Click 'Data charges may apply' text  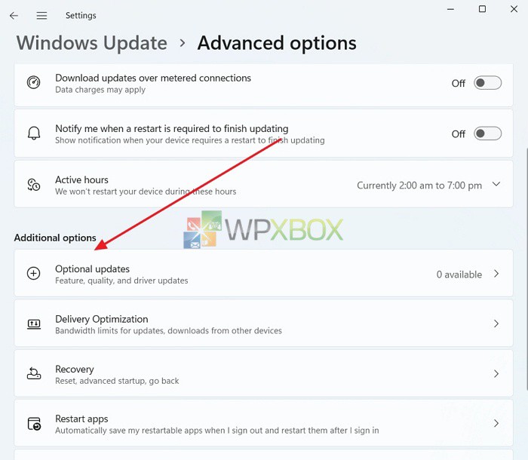tap(100, 90)
